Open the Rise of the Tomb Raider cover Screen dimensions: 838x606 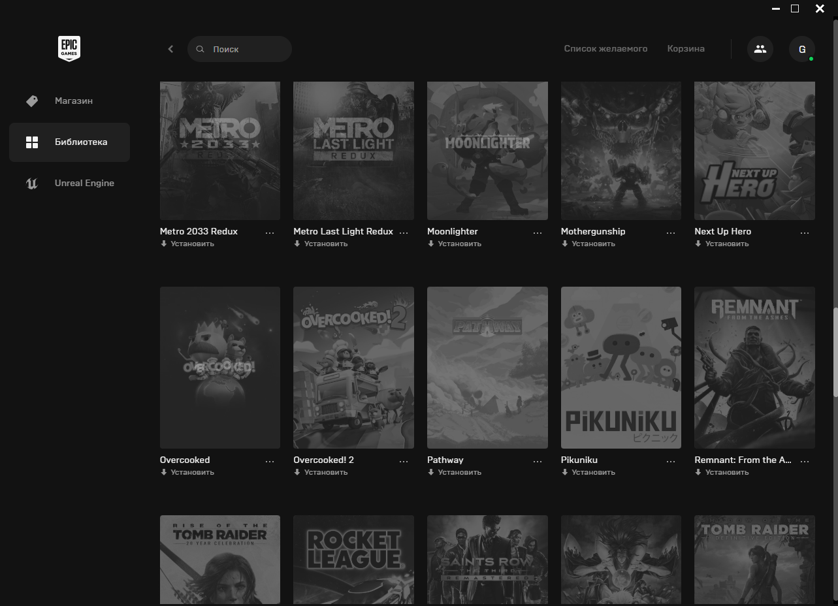point(220,560)
